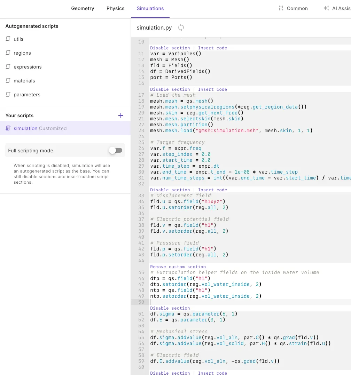The image size is (351, 375).
Task: Click the '# Target frequency' comment
Action: click(177, 142)
